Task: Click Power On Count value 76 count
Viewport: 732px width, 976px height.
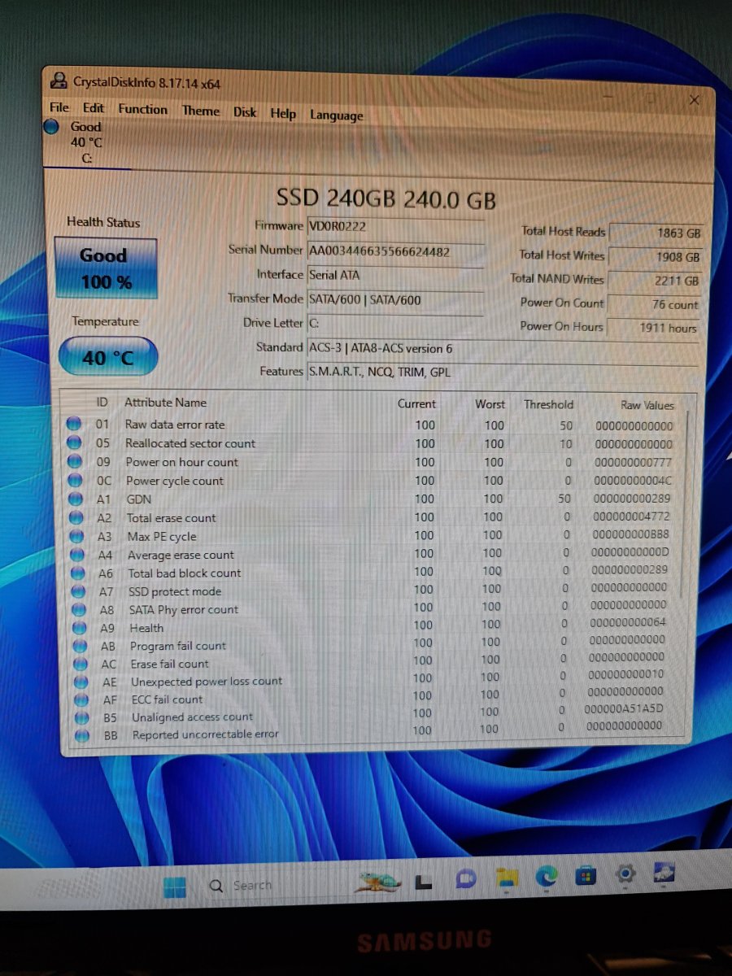Action: click(x=655, y=304)
